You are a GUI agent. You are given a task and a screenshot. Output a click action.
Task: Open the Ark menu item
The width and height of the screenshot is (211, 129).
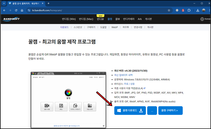140,19
